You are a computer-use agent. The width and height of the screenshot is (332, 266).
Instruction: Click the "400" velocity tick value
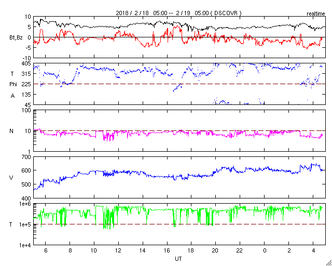pyautogui.click(x=26, y=198)
